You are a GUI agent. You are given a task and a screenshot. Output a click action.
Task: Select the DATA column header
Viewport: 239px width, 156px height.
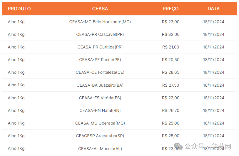(x=213, y=9)
